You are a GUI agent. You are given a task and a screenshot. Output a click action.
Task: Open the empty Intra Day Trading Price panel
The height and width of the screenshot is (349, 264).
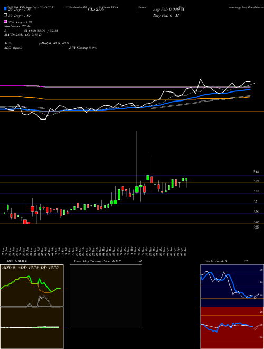(106, 296)
